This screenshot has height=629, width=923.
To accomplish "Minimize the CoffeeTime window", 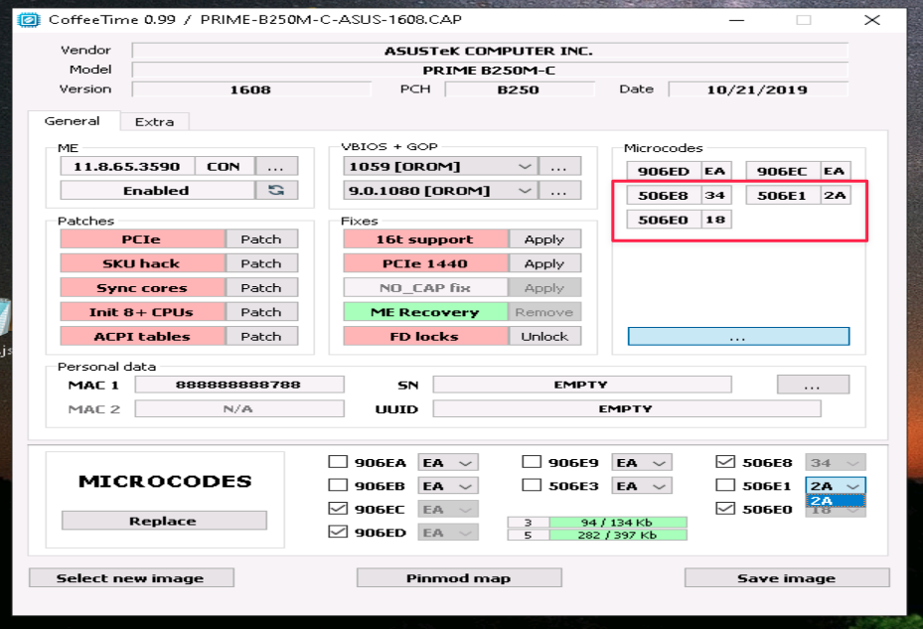I will coord(737,20).
